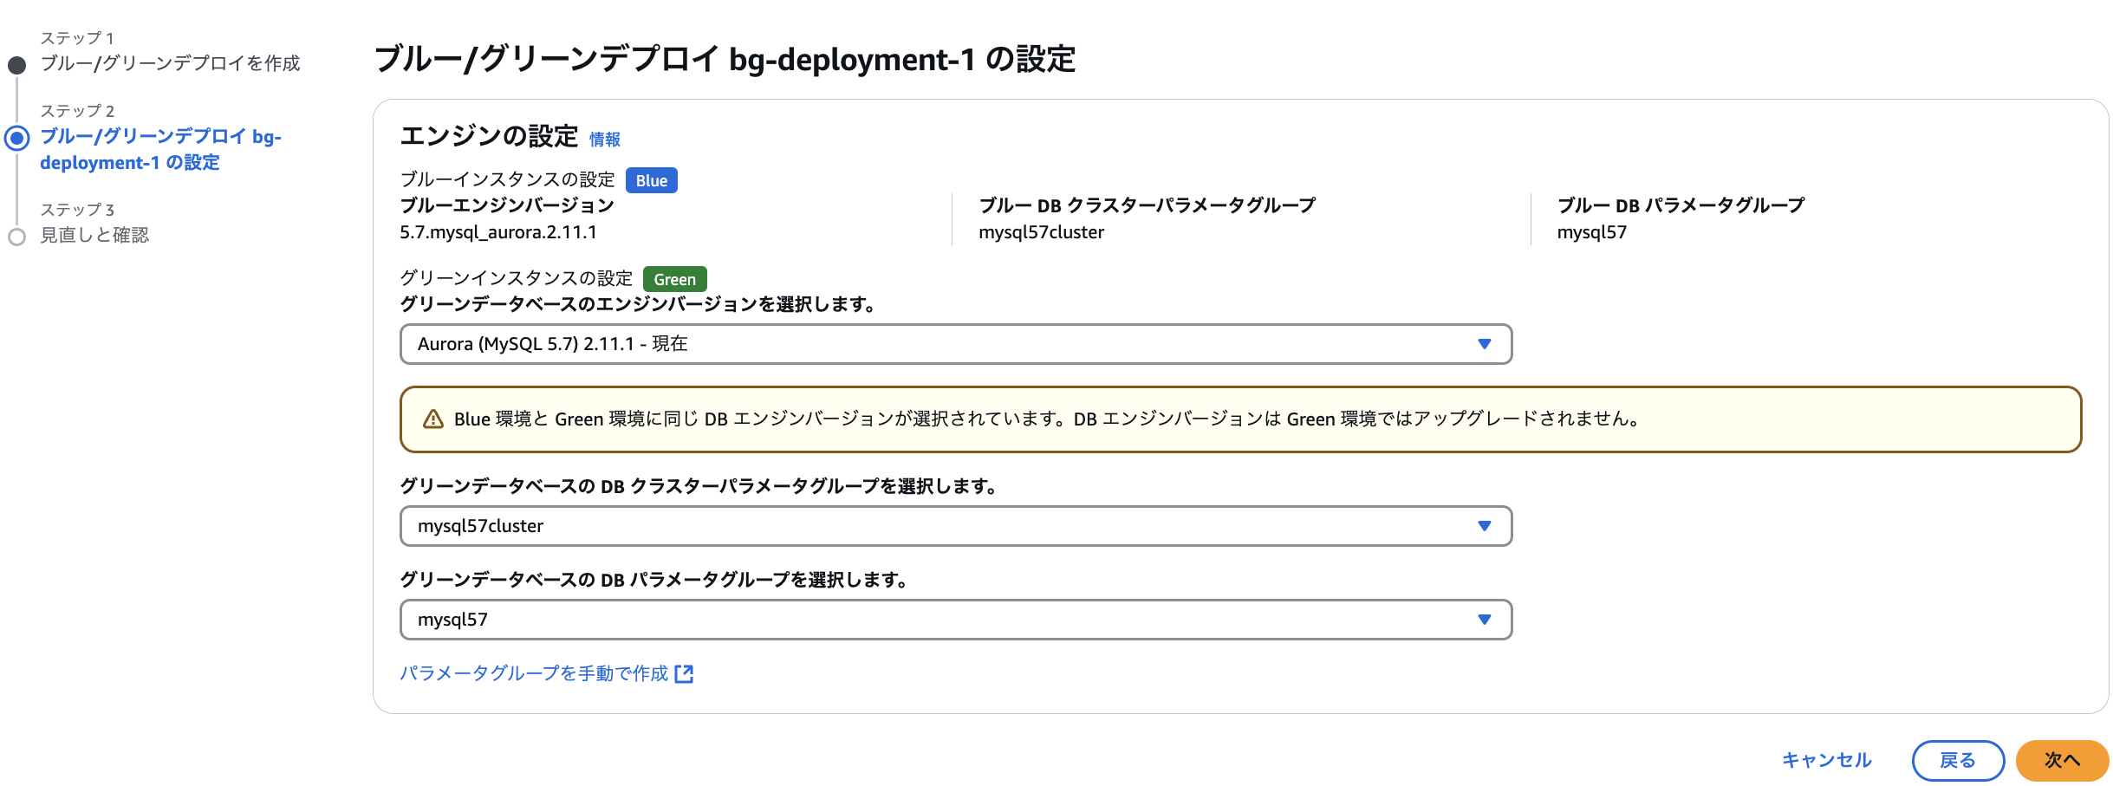Click the Green badge label

click(x=674, y=279)
